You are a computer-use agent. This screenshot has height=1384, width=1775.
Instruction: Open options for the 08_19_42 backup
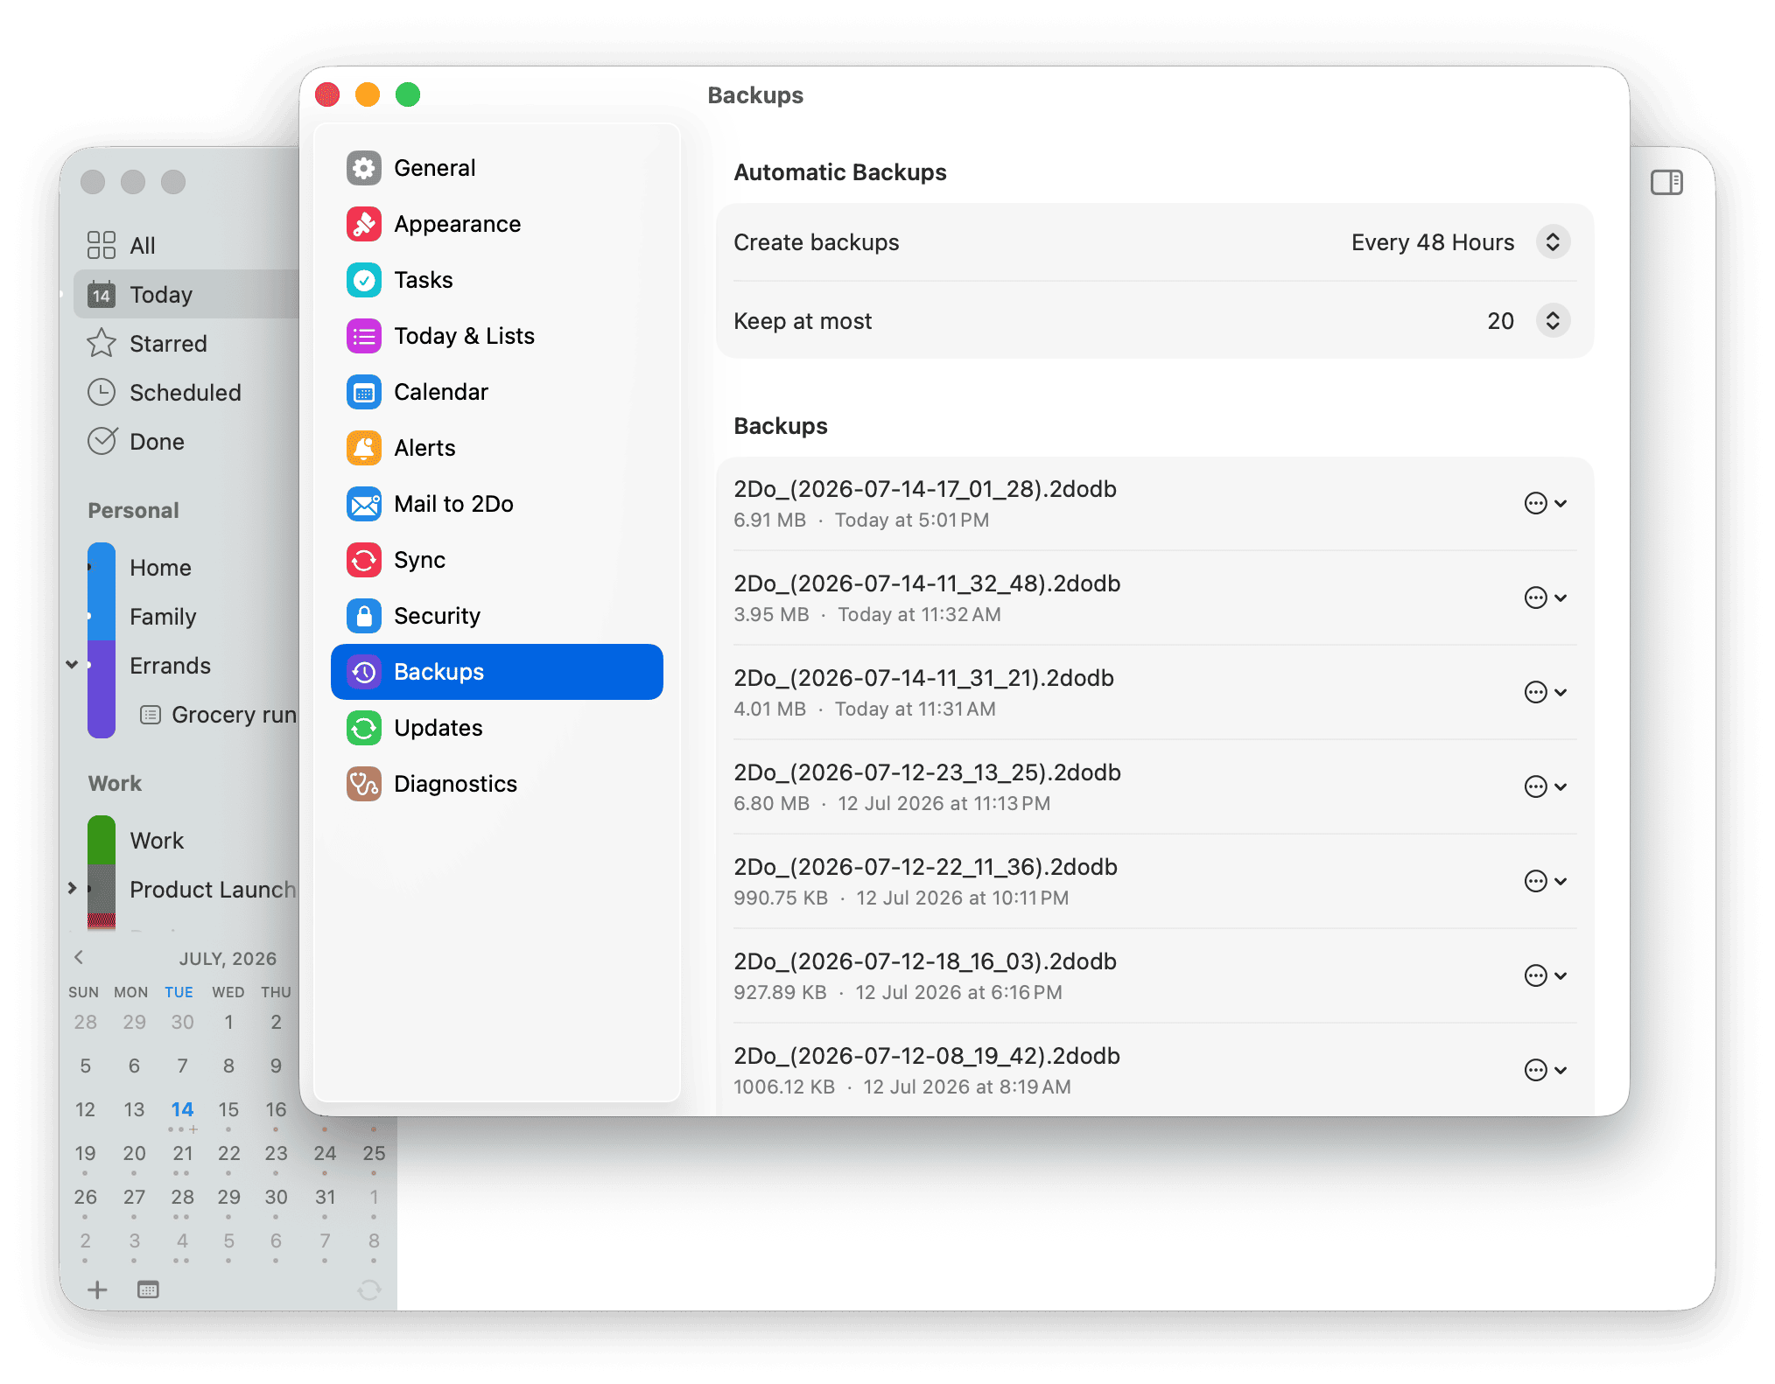1546,1070
